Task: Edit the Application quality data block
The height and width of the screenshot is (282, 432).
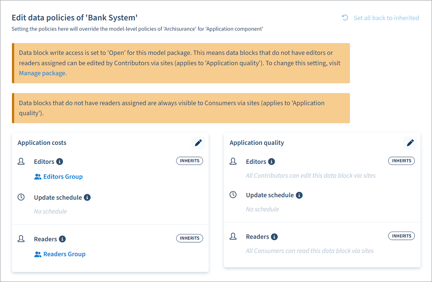Action: (x=410, y=142)
